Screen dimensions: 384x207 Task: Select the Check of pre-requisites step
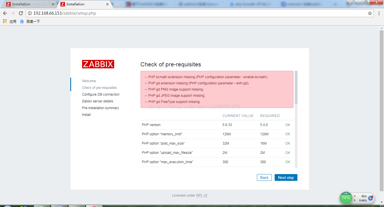point(99,88)
